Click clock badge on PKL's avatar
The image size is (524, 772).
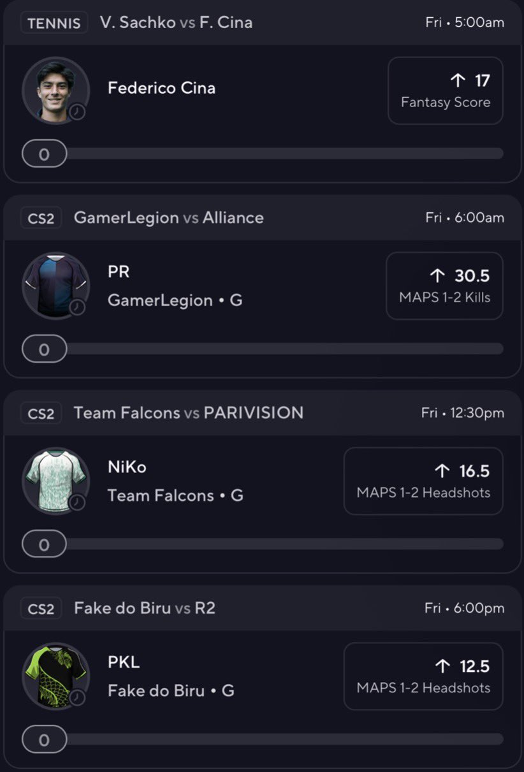pyautogui.click(x=77, y=697)
